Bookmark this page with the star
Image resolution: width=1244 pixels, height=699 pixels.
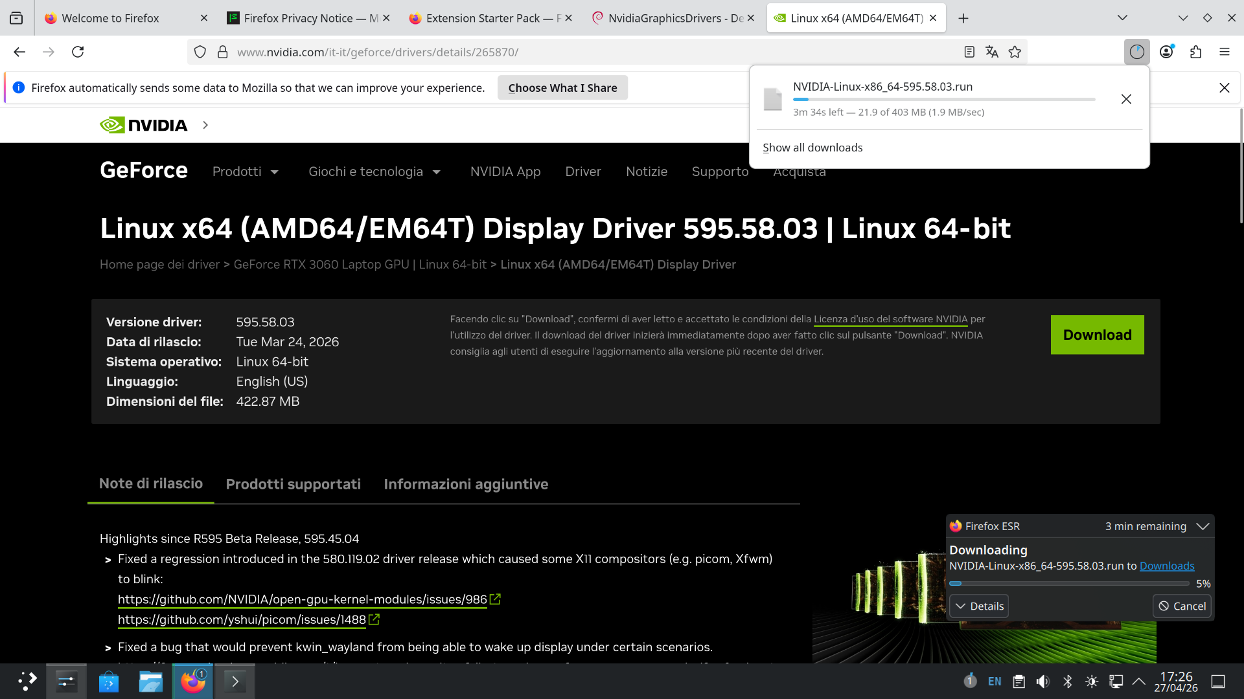(x=1015, y=52)
